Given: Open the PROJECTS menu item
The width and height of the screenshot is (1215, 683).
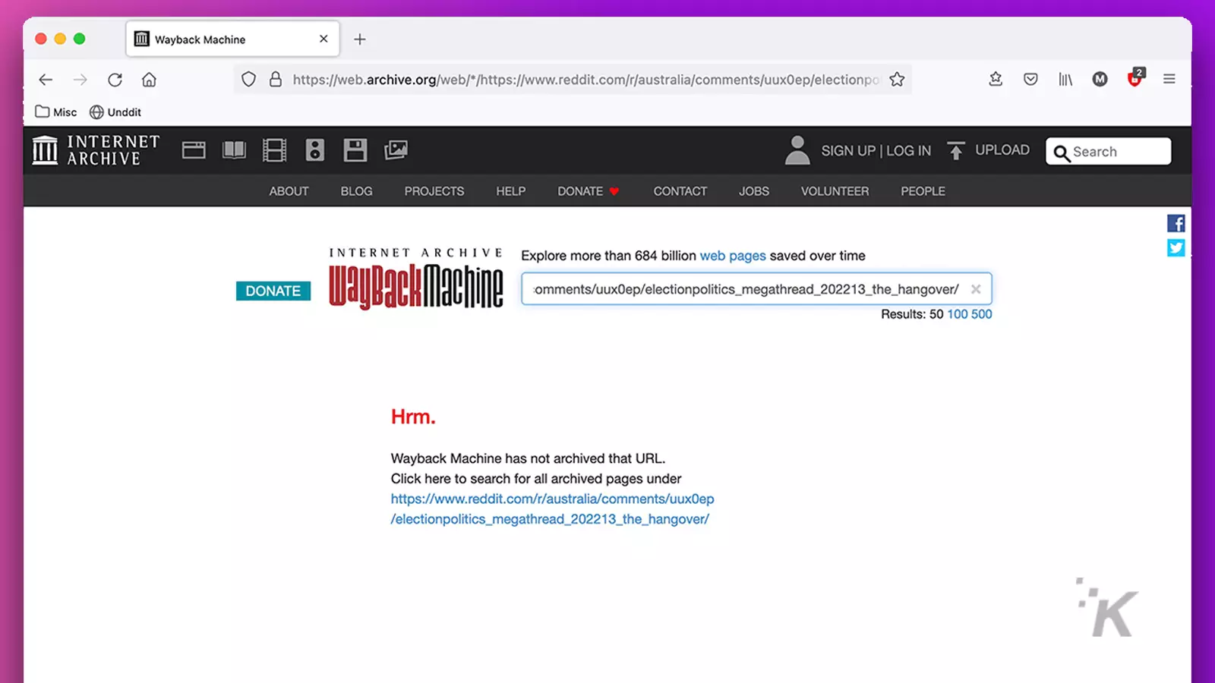Looking at the screenshot, I should (434, 191).
